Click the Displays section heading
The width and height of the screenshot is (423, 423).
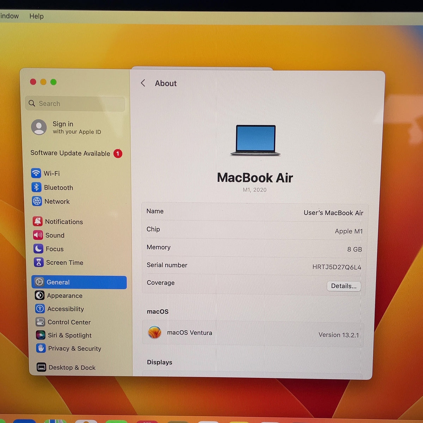[x=160, y=362]
